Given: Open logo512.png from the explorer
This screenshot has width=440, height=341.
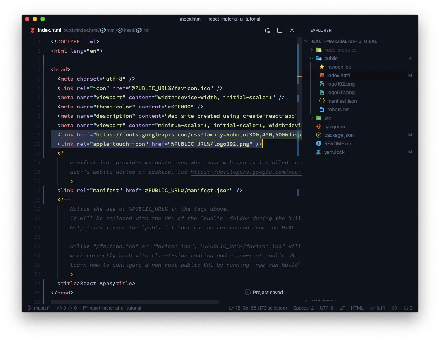Looking at the screenshot, I should [x=341, y=92].
